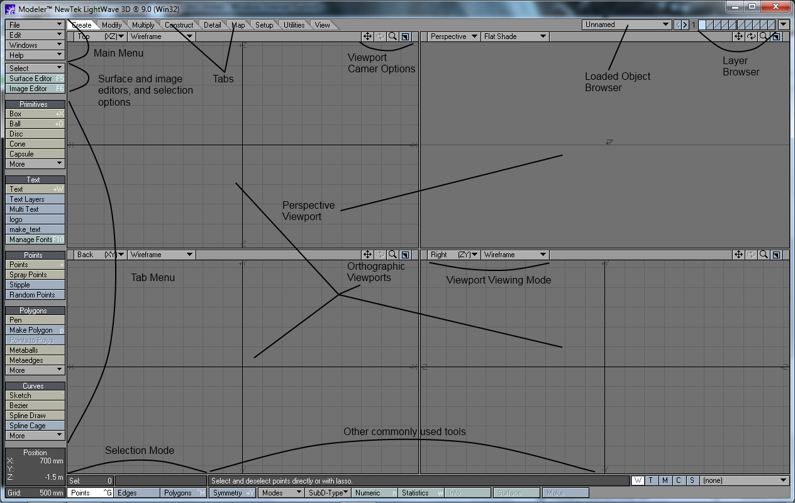Select the T vertex map type
The height and width of the screenshot is (503, 795).
(652, 480)
